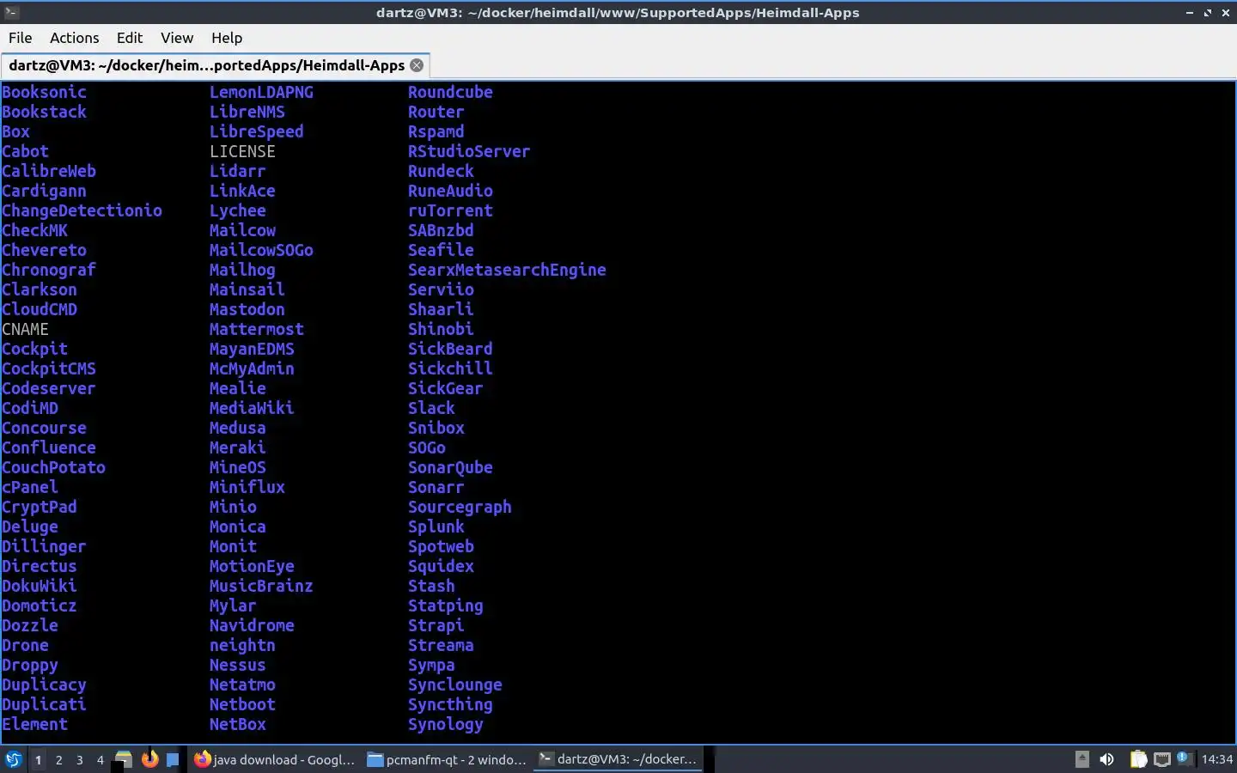The height and width of the screenshot is (773, 1237).
Task: Open the removable media eject icon
Action: (x=1082, y=759)
